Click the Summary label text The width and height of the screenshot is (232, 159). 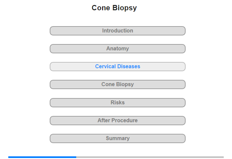click(x=117, y=138)
